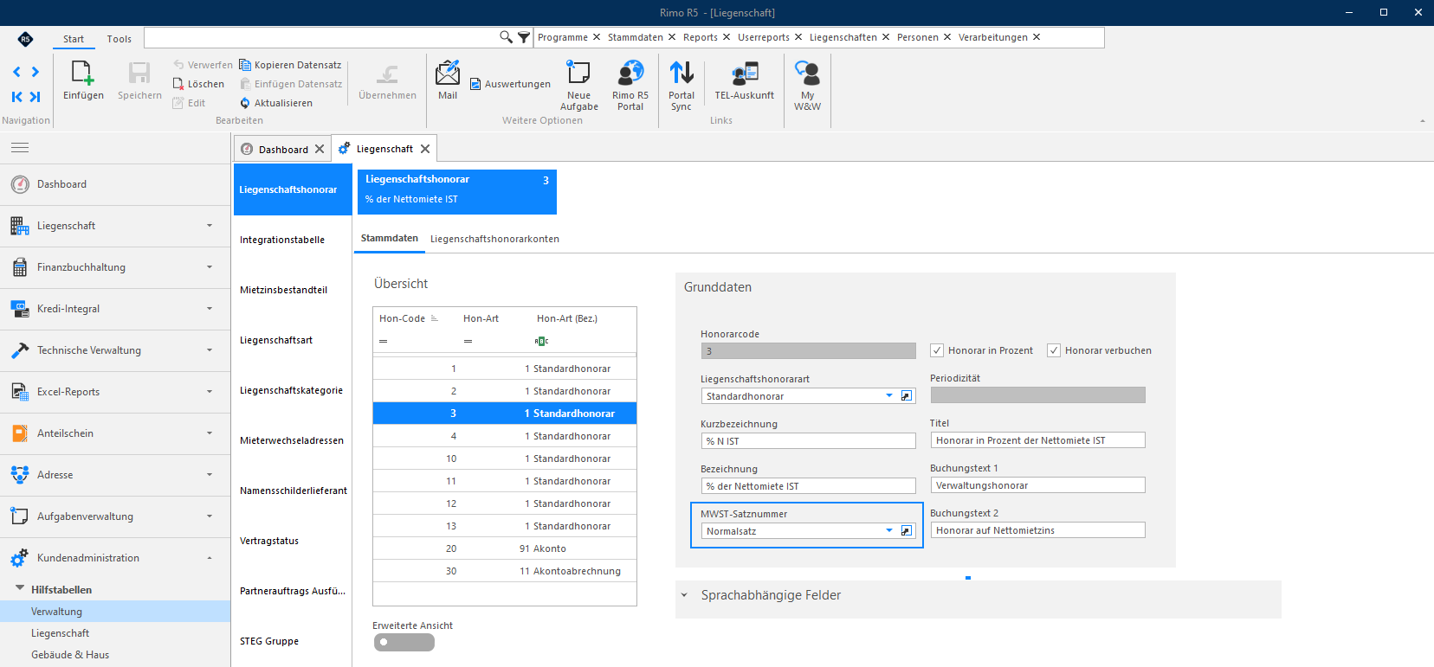Open the Rimo R5 Portal icon
This screenshot has width=1434, height=667.
(x=630, y=73)
